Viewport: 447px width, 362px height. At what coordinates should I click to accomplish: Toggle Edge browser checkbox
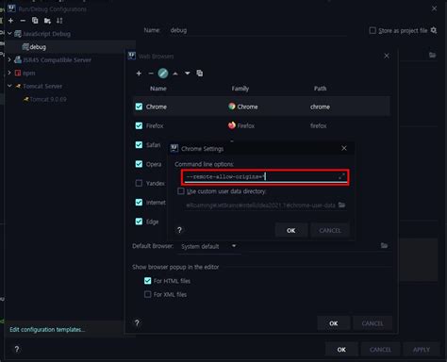click(x=139, y=222)
